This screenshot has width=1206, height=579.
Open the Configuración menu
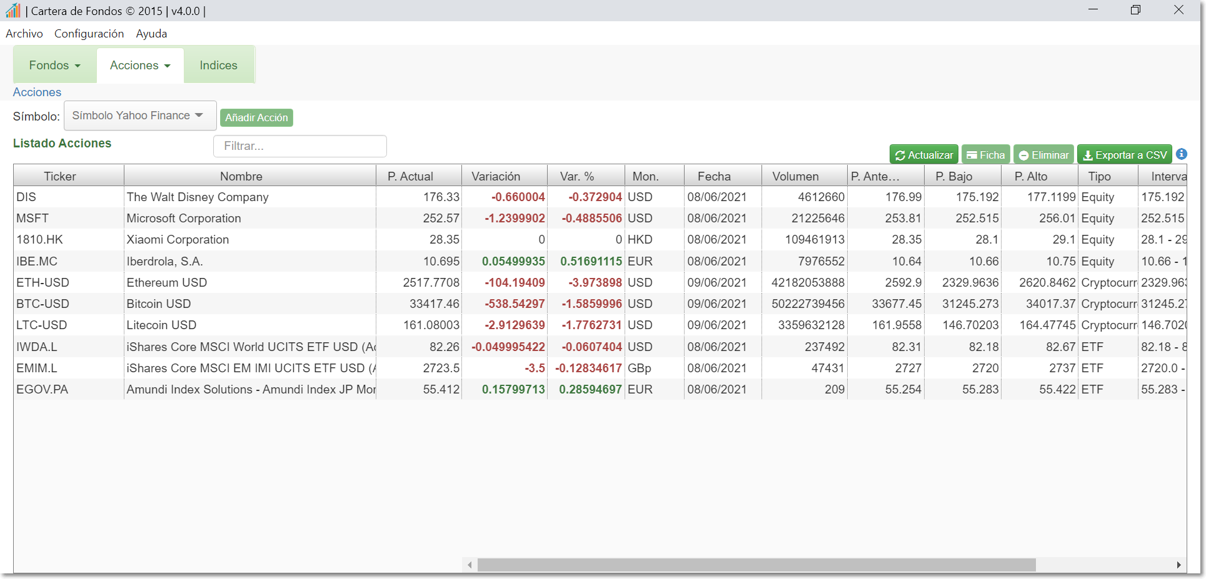click(89, 34)
